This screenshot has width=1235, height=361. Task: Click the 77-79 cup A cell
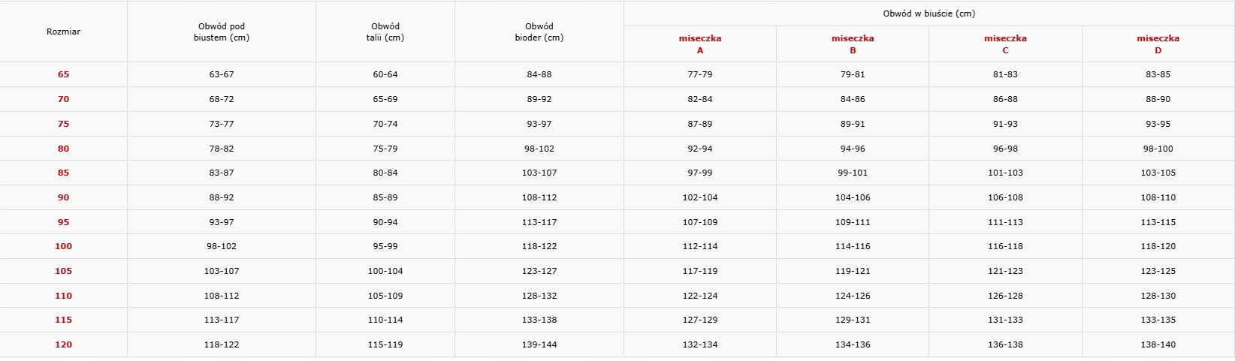pyautogui.click(x=700, y=74)
